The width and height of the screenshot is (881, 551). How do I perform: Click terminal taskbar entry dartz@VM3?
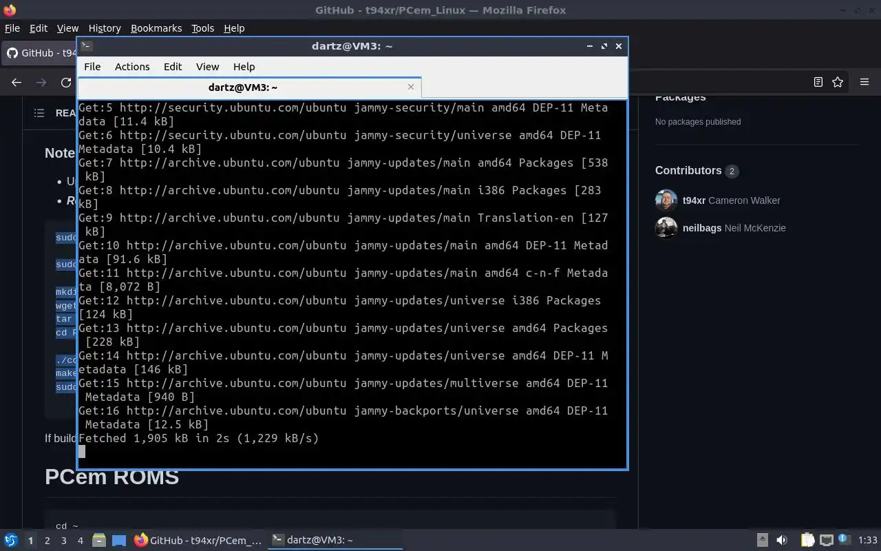pyautogui.click(x=335, y=541)
